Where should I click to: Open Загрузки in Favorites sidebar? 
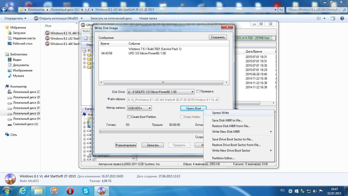pyautogui.click(x=19, y=33)
